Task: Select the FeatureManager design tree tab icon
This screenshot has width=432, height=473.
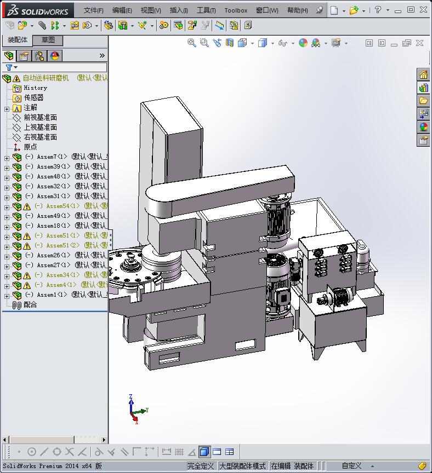Action: (x=9, y=55)
